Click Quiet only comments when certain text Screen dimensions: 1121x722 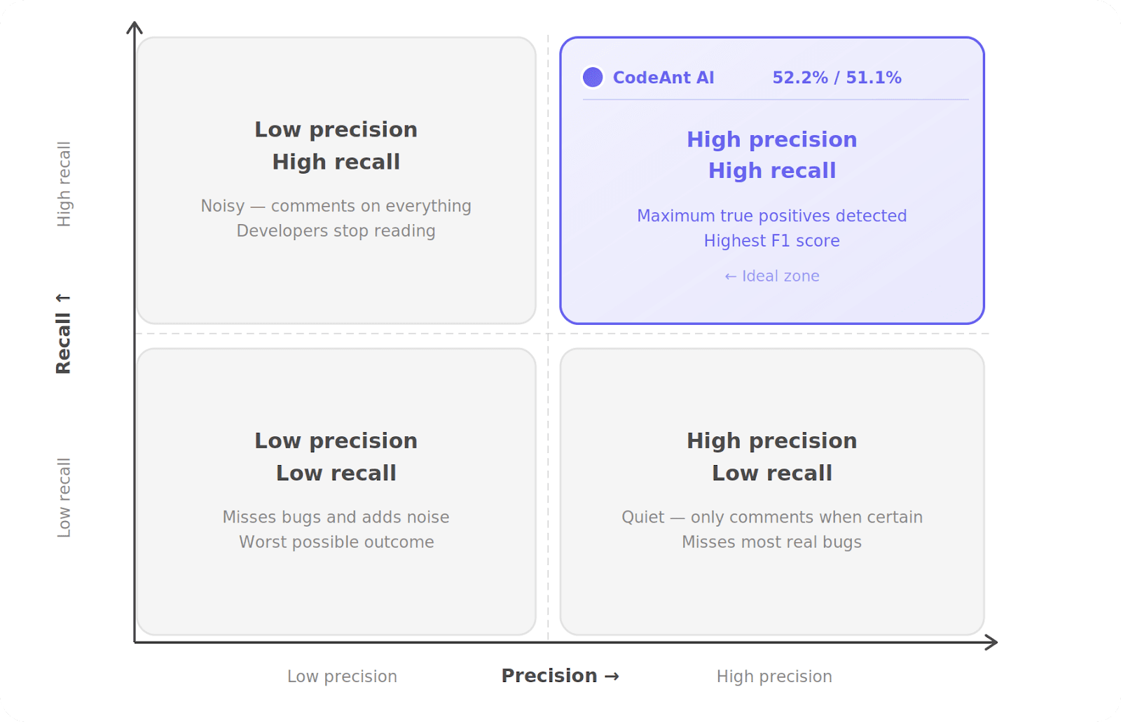(771, 517)
